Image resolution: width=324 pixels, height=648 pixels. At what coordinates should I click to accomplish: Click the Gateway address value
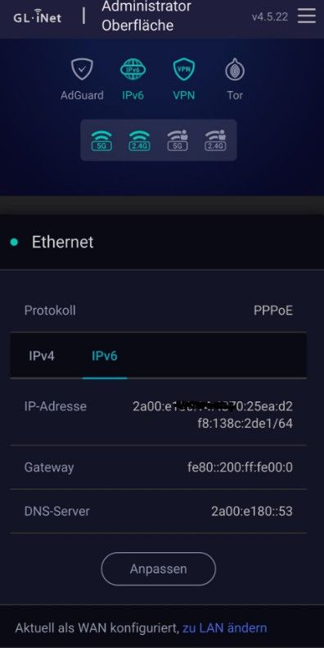pos(241,468)
